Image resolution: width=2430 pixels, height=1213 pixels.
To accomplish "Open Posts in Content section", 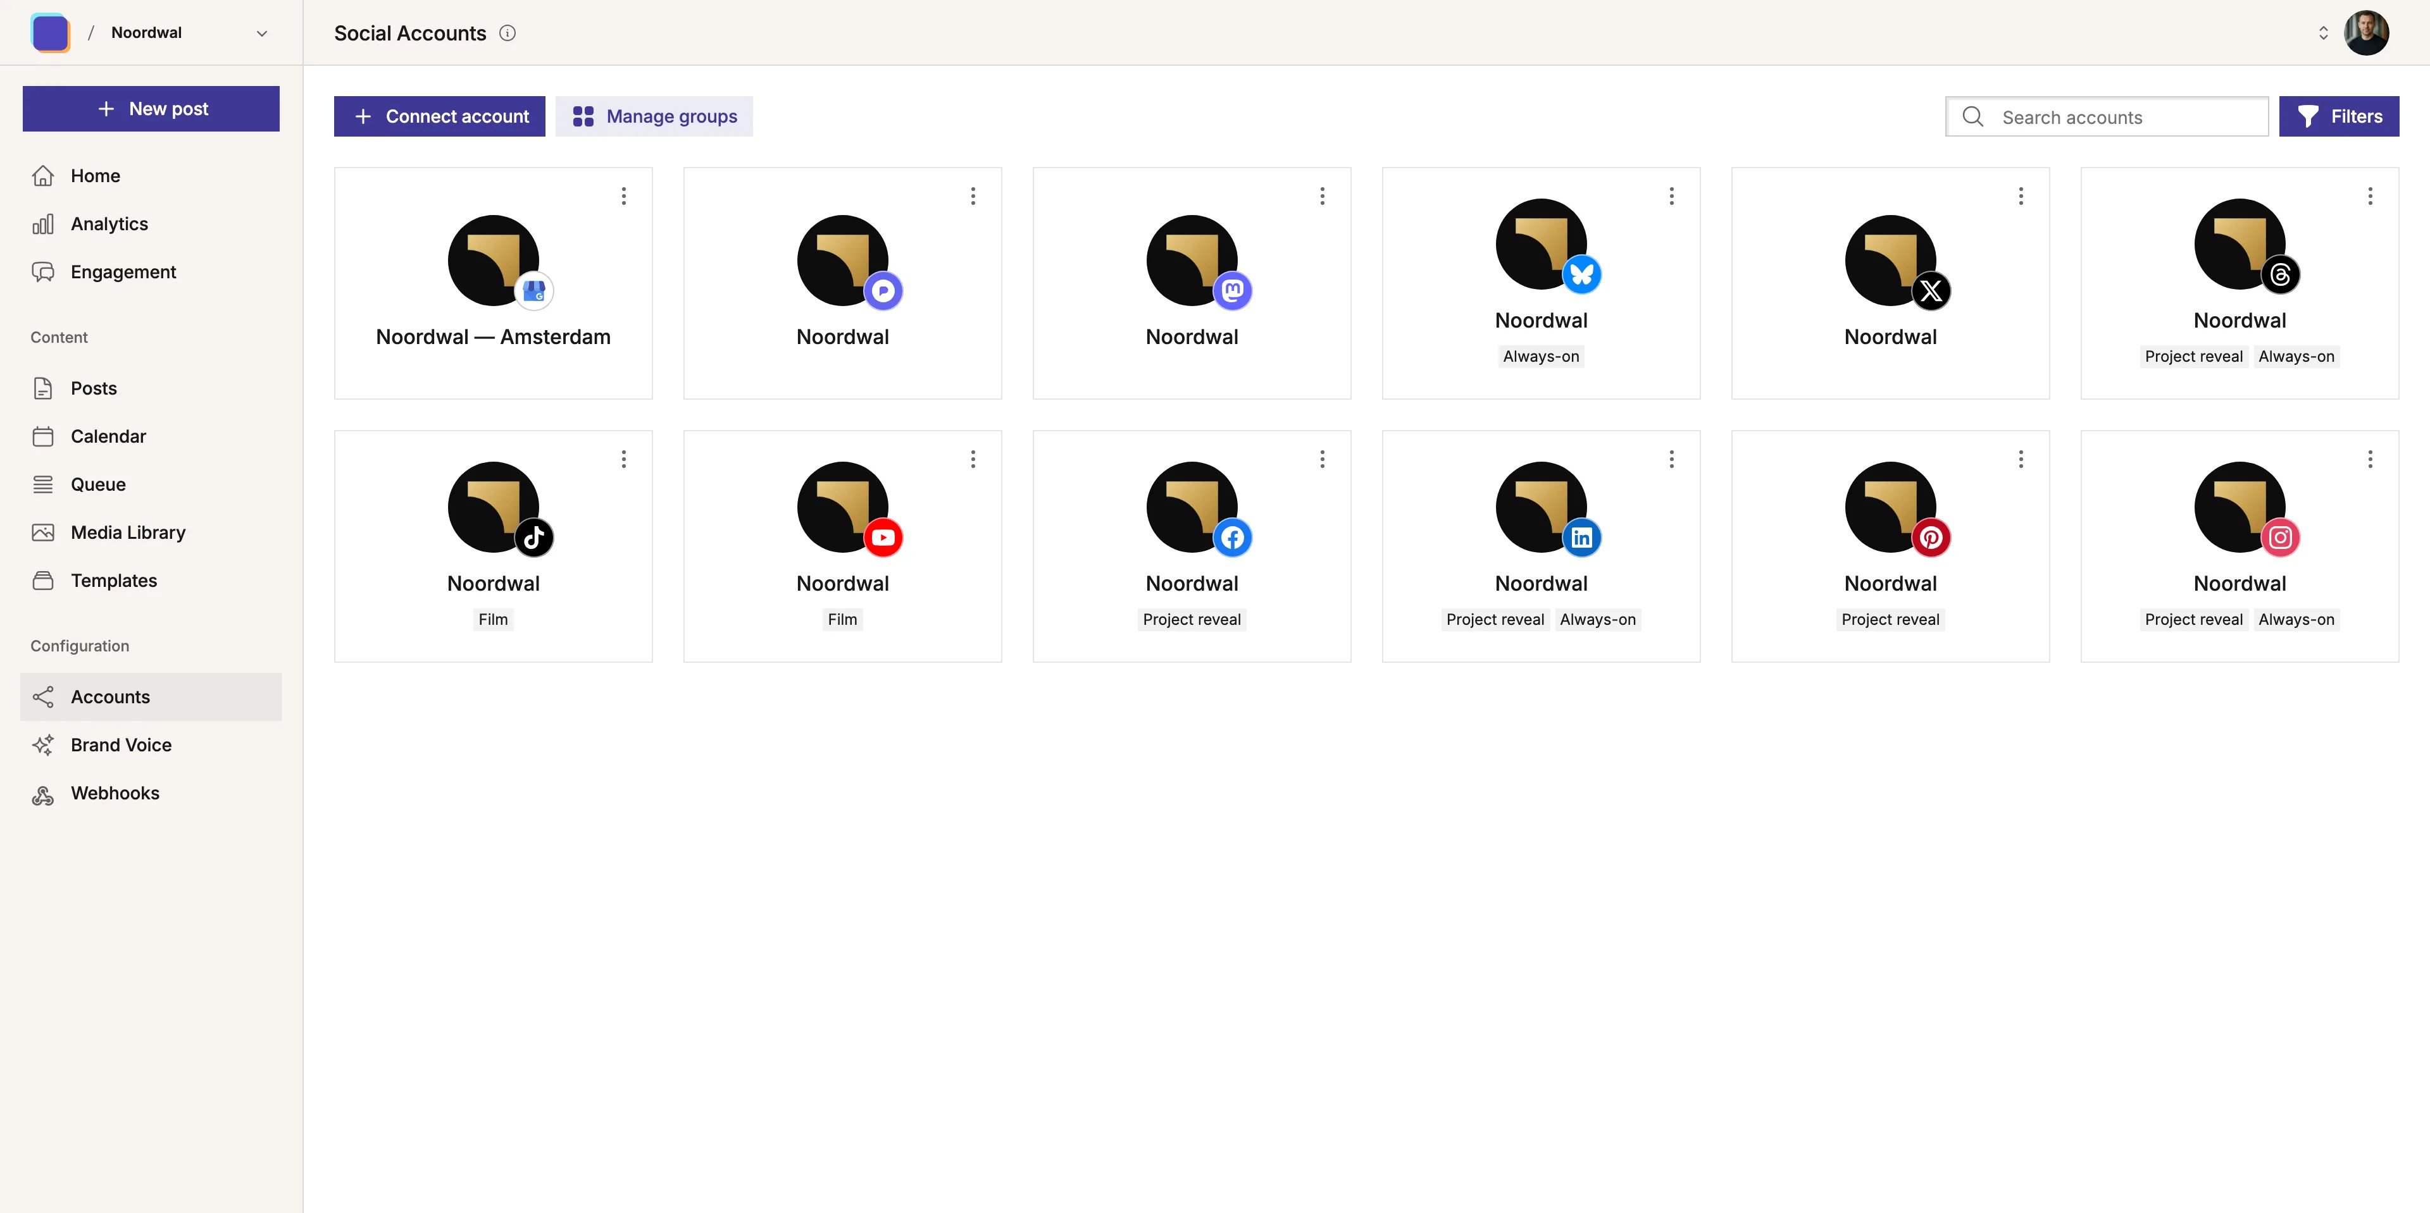I will click(x=151, y=388).
